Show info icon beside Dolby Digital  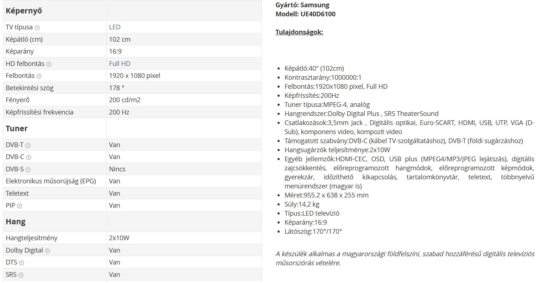pos(48,251)
